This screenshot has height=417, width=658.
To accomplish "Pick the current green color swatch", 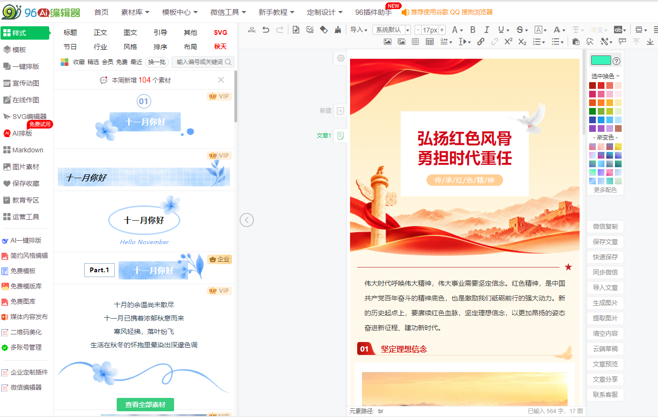I will click(x=601, y=60).
